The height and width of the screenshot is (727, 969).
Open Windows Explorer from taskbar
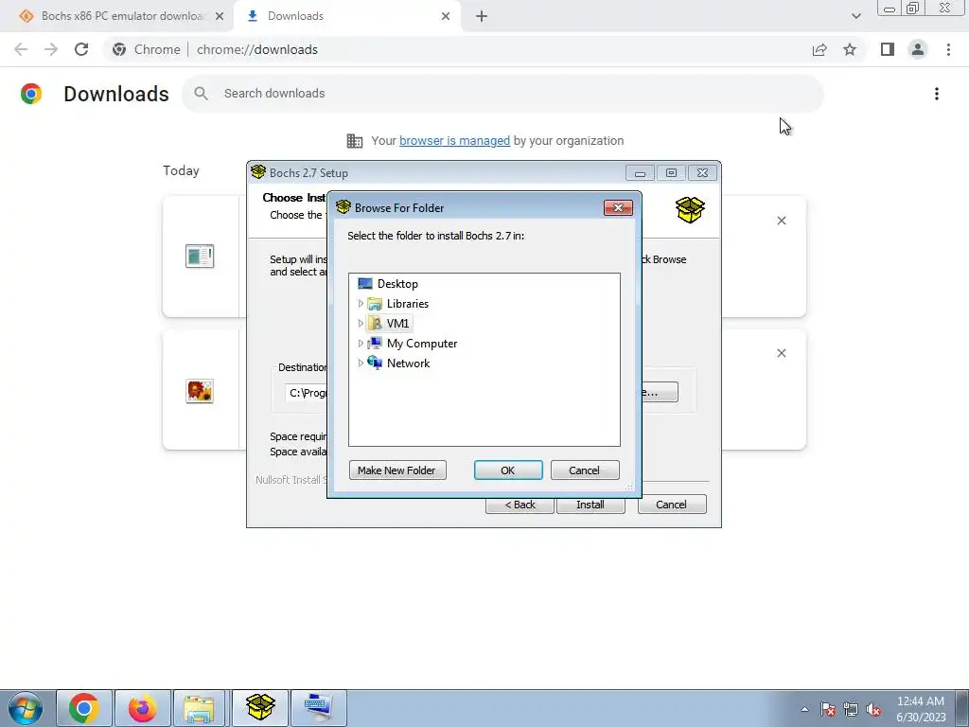(x=201, y=708)
